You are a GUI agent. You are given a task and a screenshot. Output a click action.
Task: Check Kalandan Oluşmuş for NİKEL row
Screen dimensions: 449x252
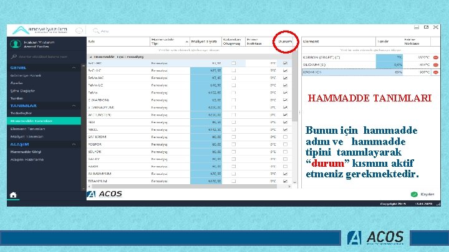point(234,129)
